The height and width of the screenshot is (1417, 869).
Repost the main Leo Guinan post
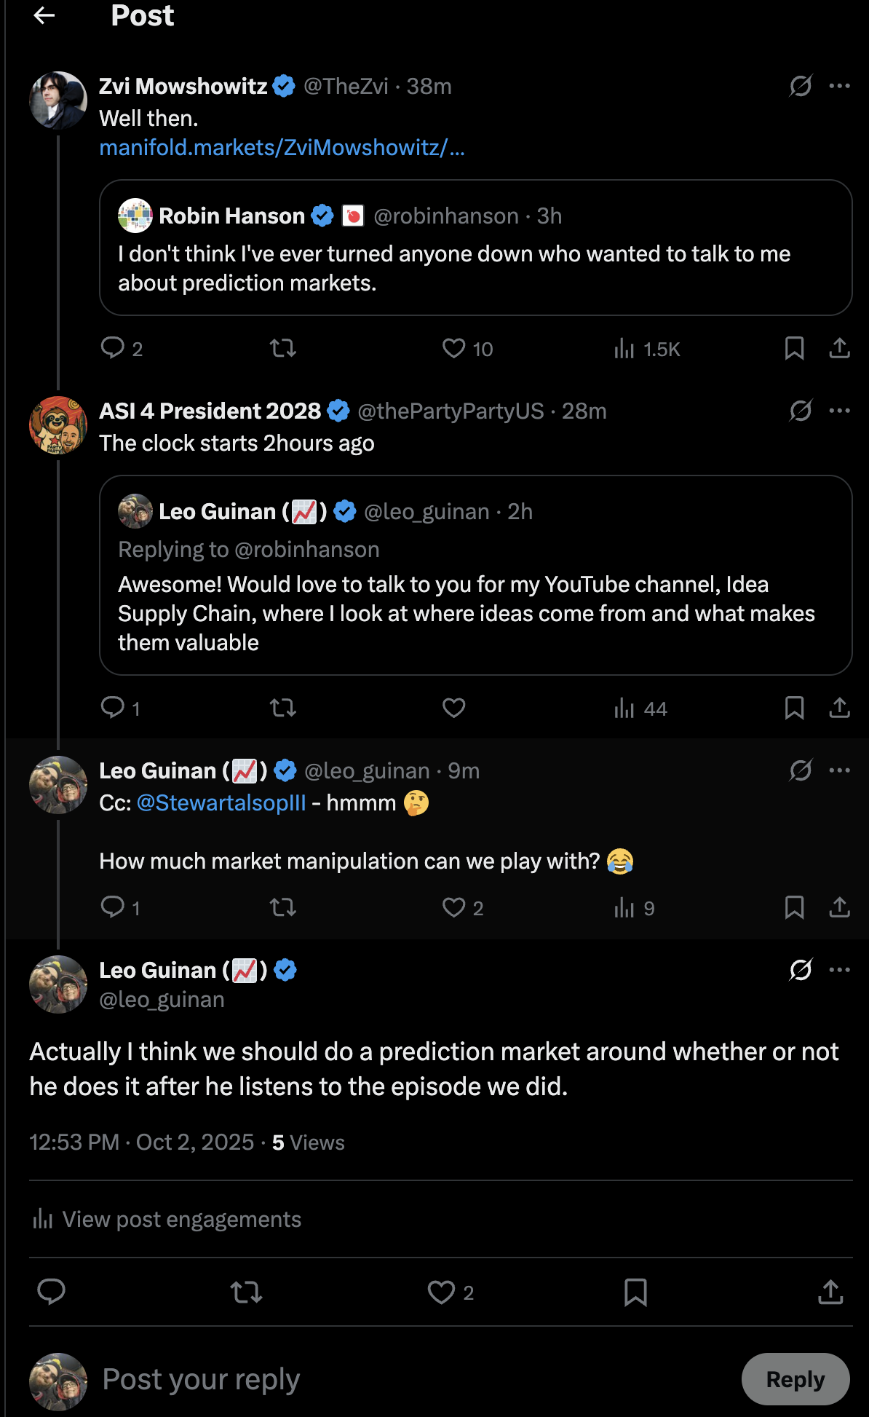point(246,1292)
